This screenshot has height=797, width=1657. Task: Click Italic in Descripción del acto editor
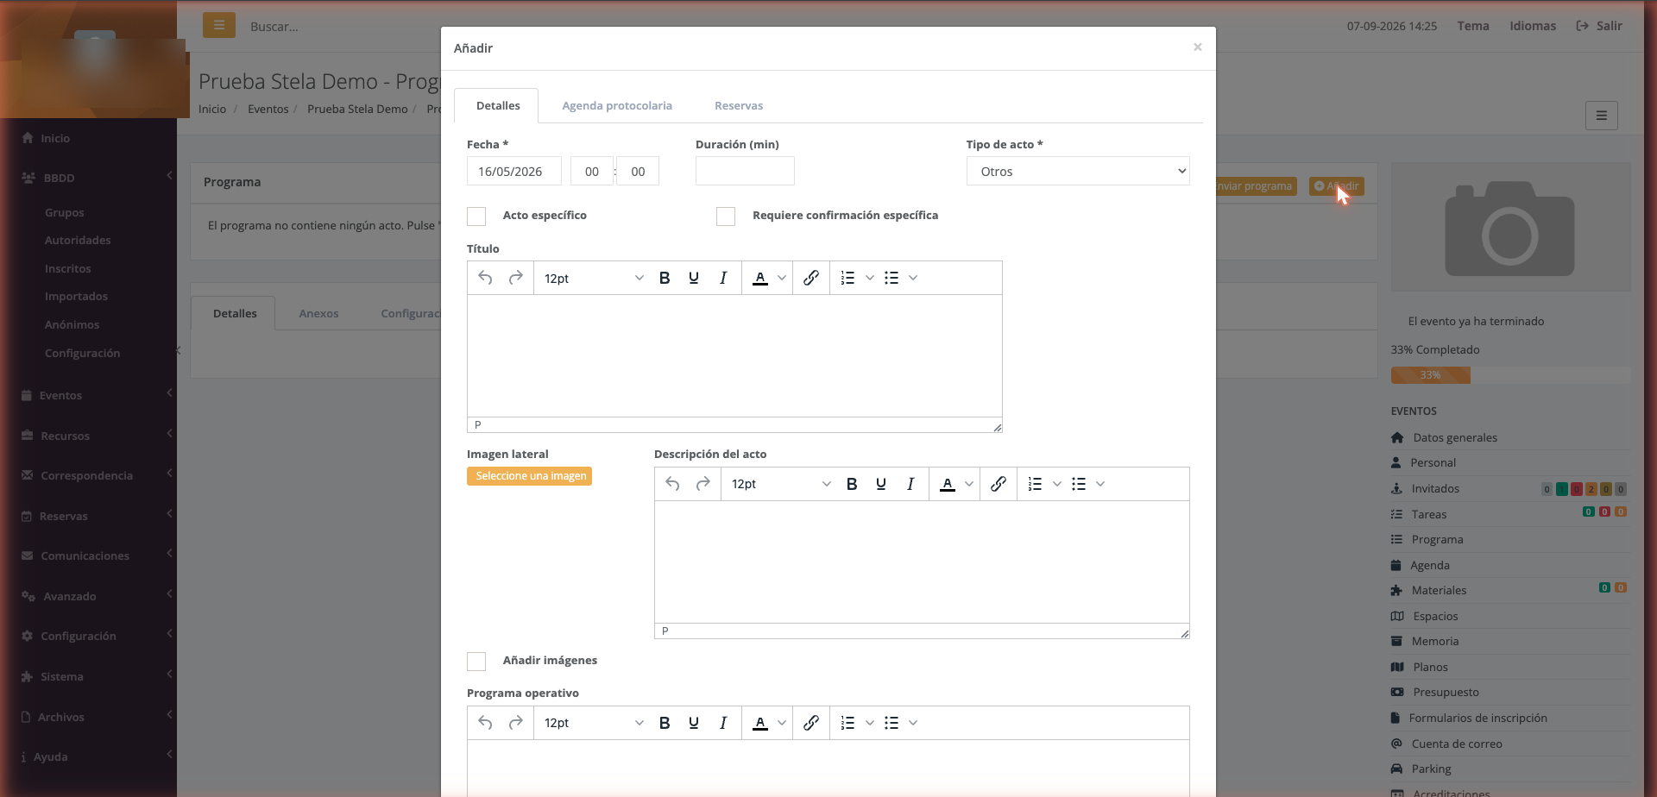910,484
